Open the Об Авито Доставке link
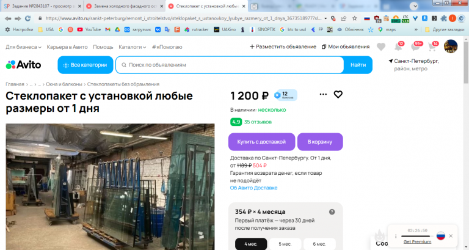Viewport: 469px width, 250px height. [x=253, y=188]
